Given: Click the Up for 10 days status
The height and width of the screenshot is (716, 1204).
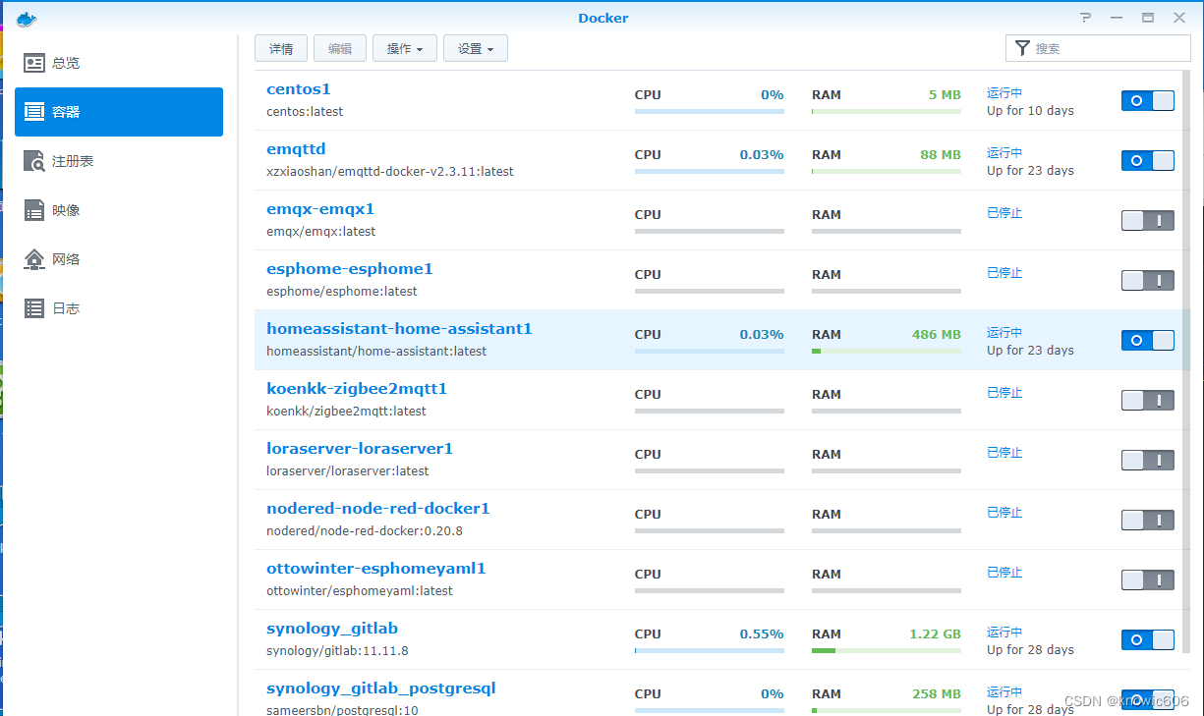Looking at the screenshot, I should tap(1030, 111).
